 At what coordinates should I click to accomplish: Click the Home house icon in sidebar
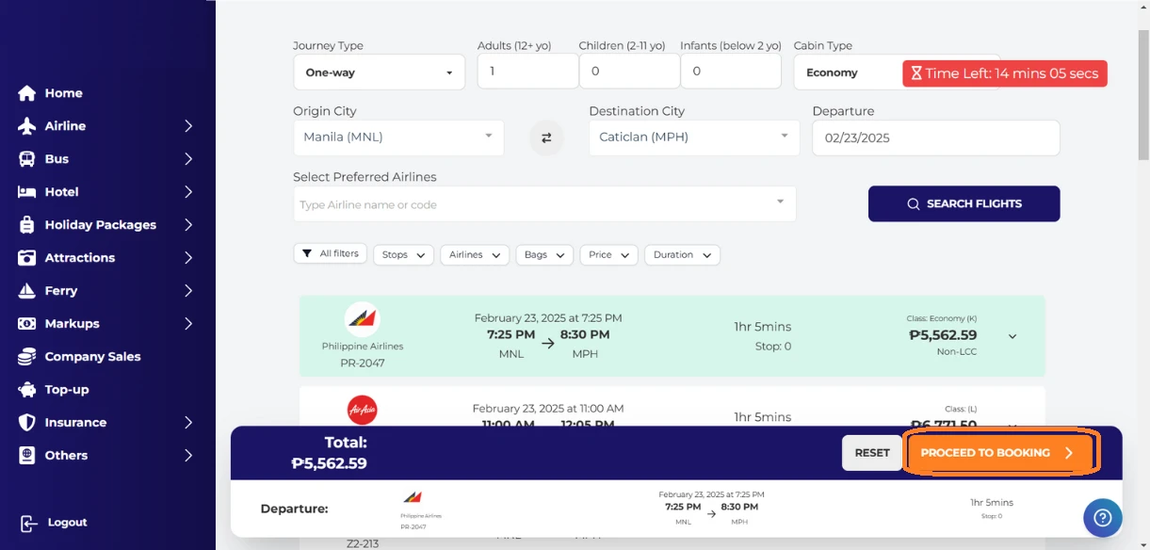(26, 93)
